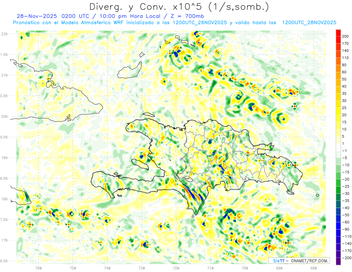
Task: Click the '-5' scale value
Action: [x=345, y=158]
